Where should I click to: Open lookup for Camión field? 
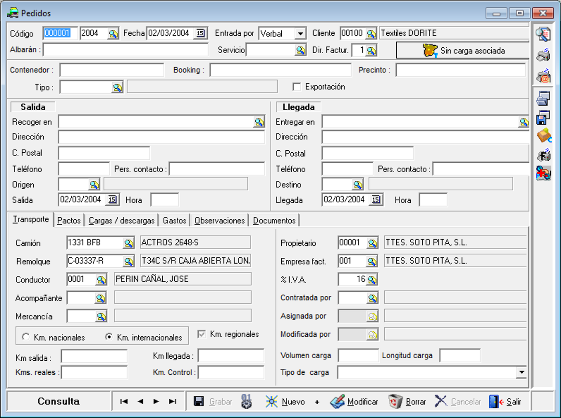click(128, 243)
